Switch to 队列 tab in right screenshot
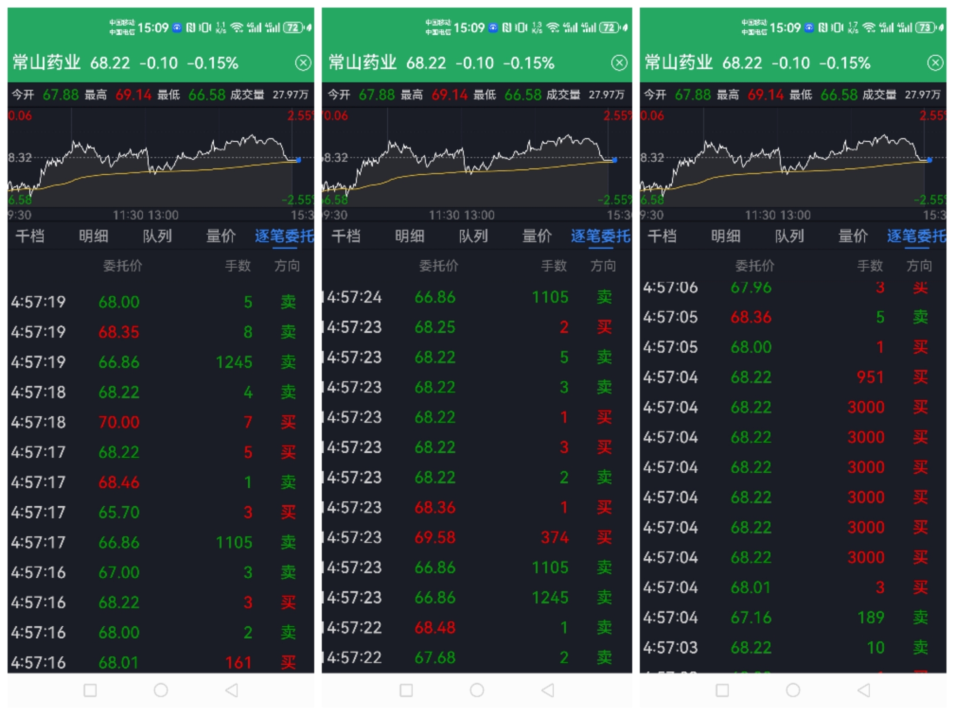Viewport: 954px width, 715px height. [x=789, y=236]
